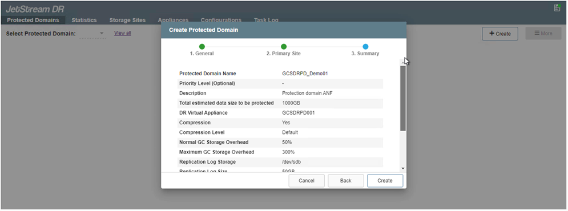Switch to the Statistics tab

[x=84, y=21]
